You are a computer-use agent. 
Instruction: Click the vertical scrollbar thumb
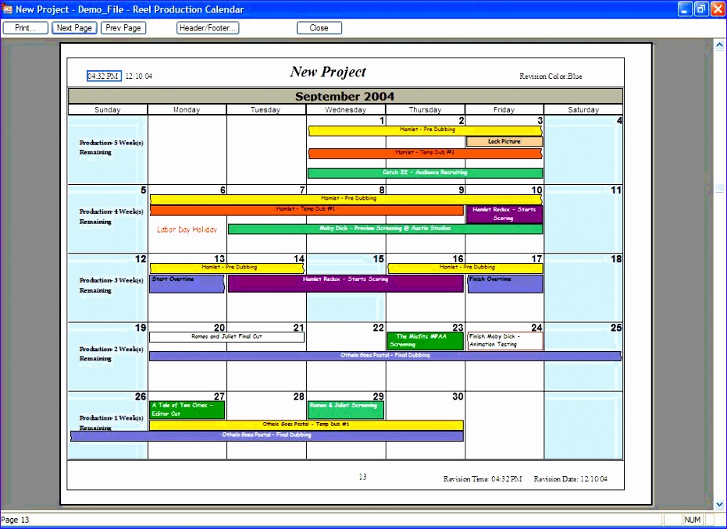coord(719,187)
